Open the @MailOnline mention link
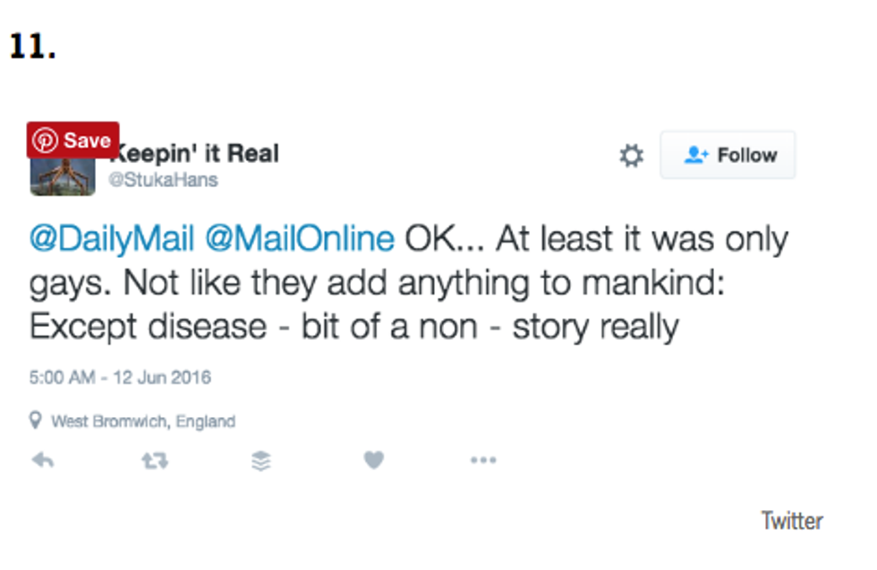This screenshot has height=570, width=877. point(300,240)
